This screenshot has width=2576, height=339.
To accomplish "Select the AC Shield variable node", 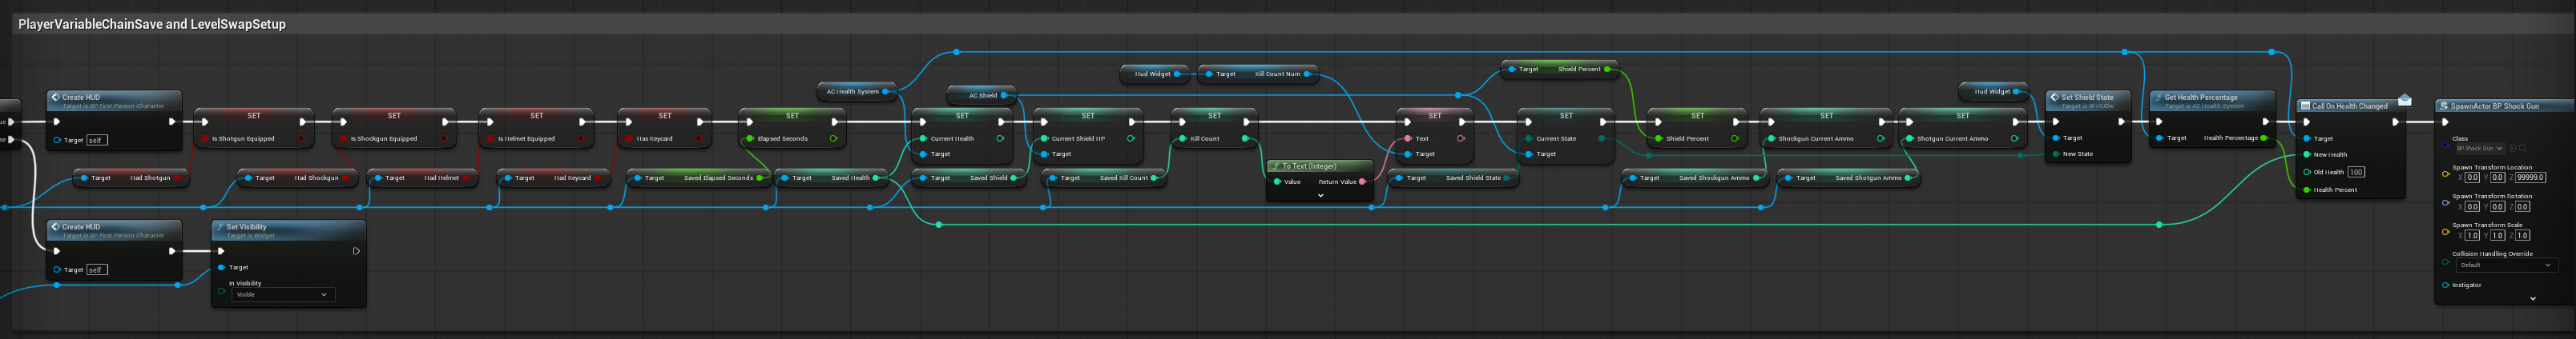I will click(x=981, y=96).
